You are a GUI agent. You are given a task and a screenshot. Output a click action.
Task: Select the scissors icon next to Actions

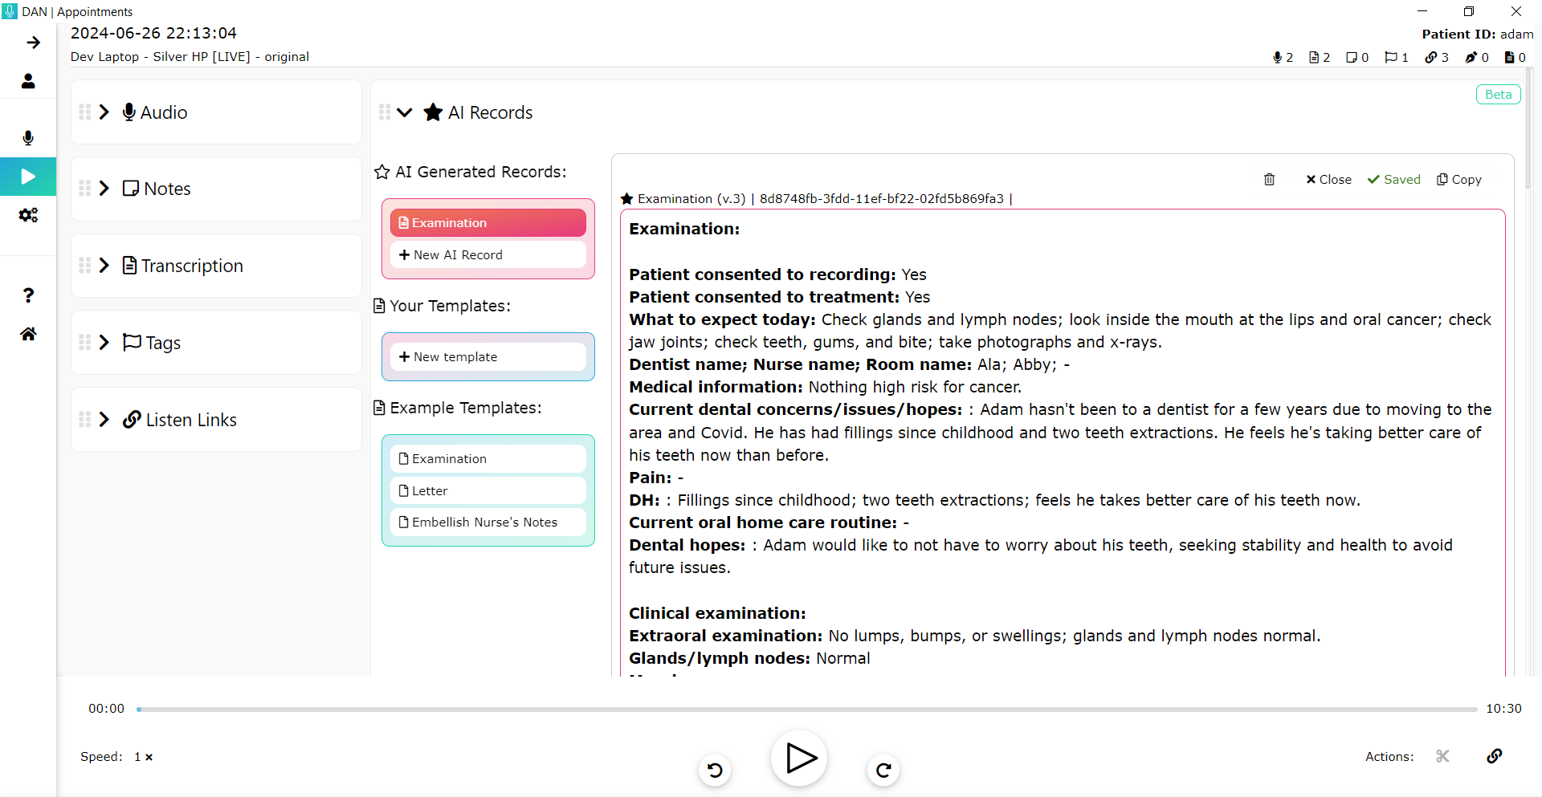(x=1442, y=756)
